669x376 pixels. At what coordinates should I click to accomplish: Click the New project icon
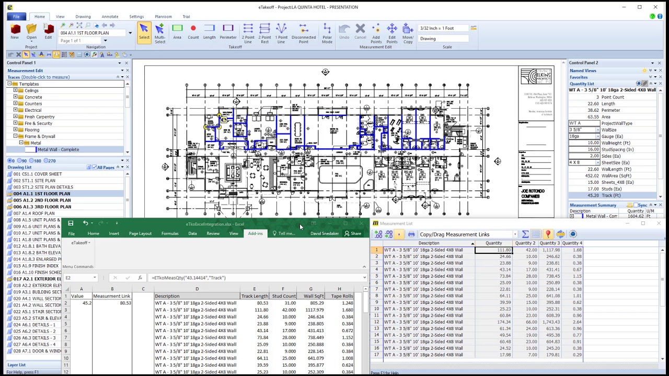click(x=15, y=31)
